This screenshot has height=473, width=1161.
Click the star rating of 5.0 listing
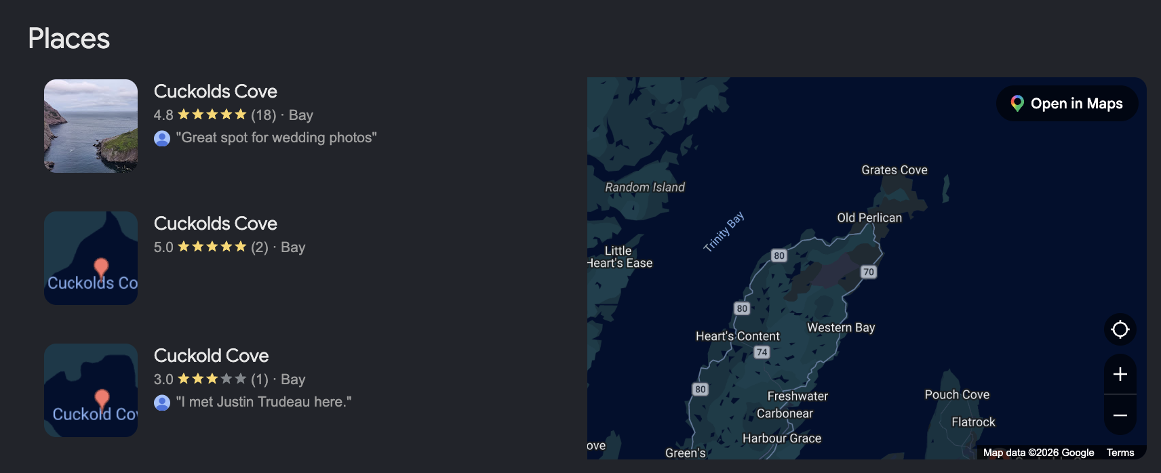click(212, 247)
